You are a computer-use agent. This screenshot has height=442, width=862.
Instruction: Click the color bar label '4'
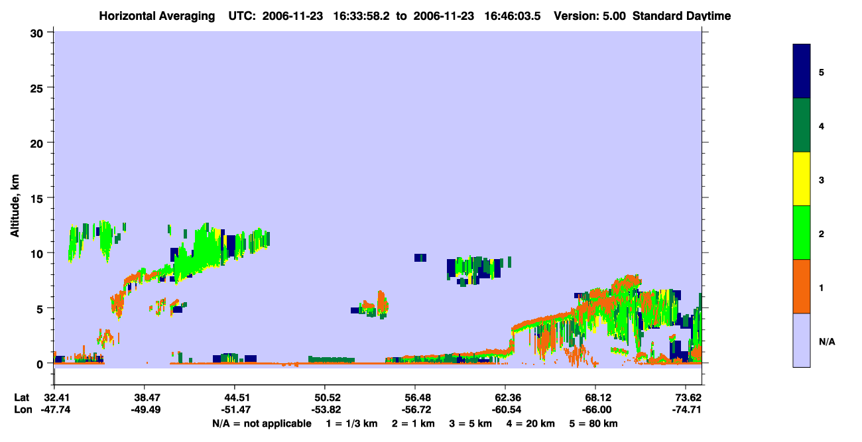[822, 125]
